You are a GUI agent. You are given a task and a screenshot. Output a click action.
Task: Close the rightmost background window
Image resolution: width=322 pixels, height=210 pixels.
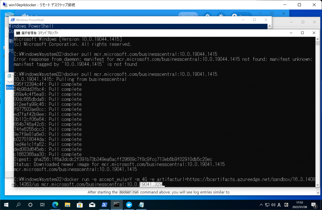(314, 22)
